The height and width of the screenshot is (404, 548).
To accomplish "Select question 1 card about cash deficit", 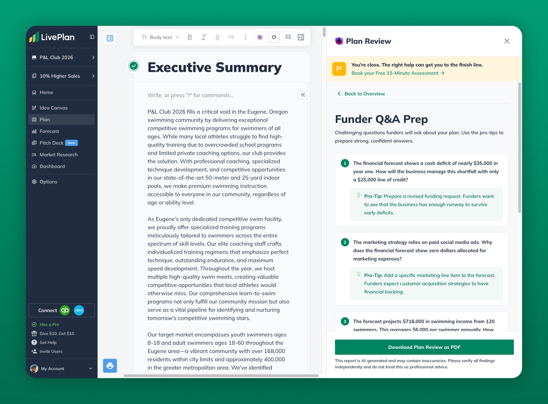I will (x=422, y=190).
